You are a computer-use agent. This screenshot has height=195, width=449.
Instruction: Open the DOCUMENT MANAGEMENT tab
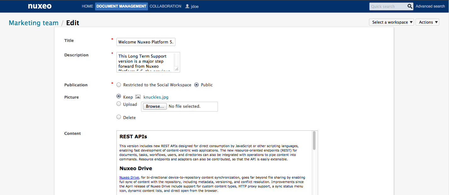pos(122,6)
